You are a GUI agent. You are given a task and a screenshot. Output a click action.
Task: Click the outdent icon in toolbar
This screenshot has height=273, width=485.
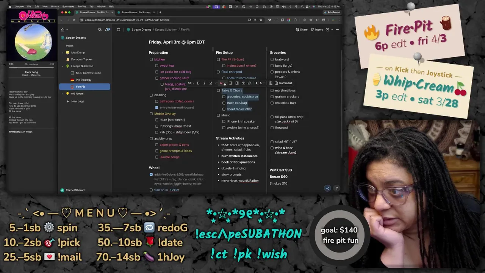pos(231,83)
